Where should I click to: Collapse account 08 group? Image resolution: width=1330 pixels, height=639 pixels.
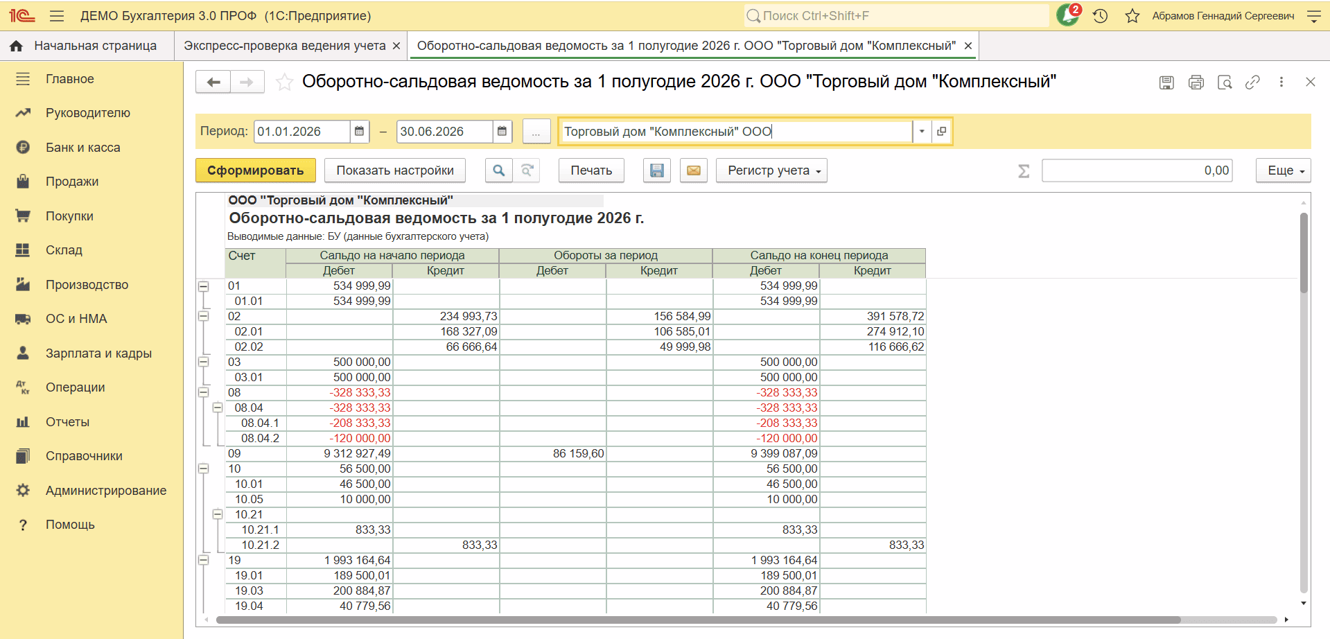pyautogui.click(x=204, y=392)
